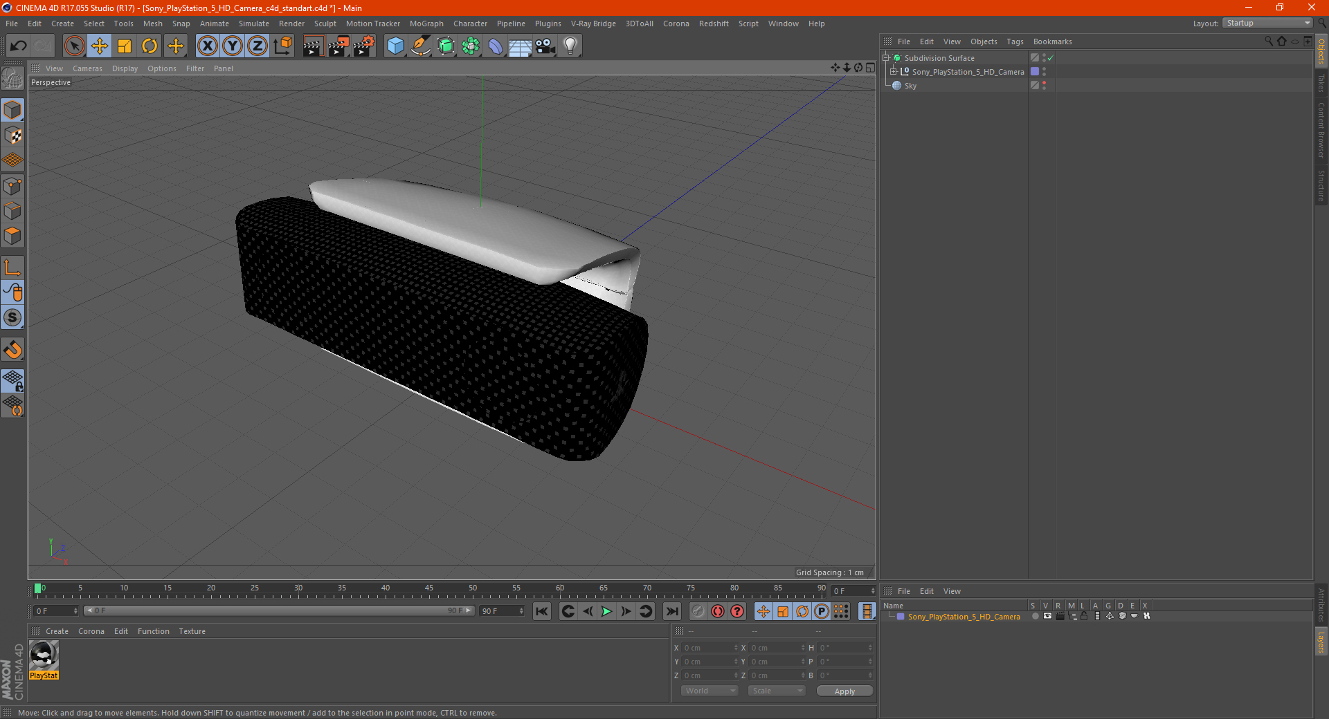This screenshot has height=719, width=1329.
Task: Add a Camera object
Action: click(545, 46)
